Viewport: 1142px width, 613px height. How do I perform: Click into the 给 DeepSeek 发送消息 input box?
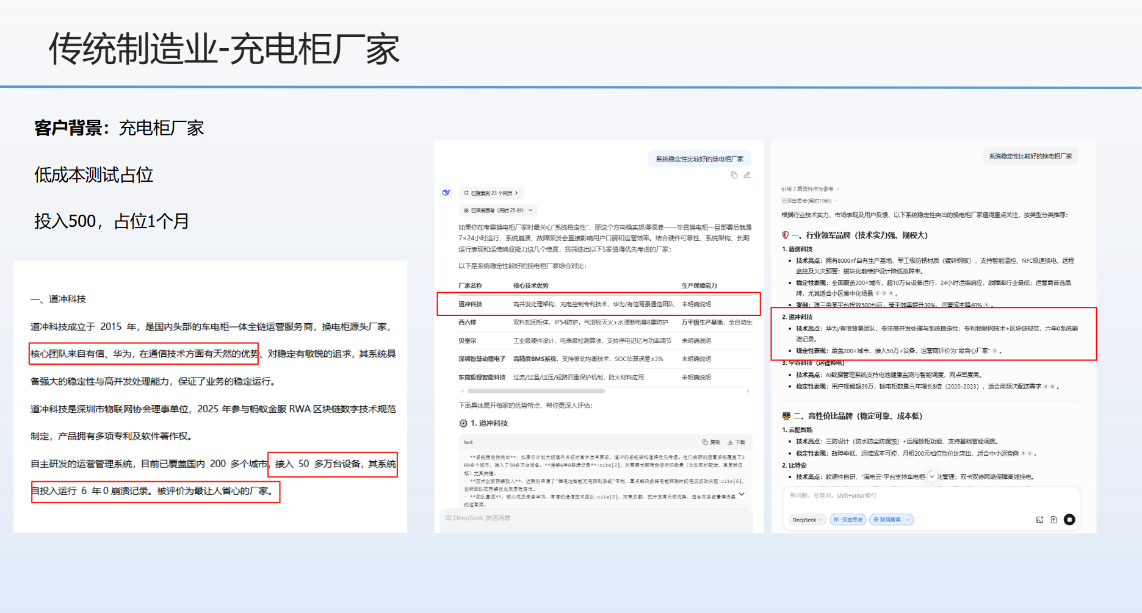click(x=596, y=518)
